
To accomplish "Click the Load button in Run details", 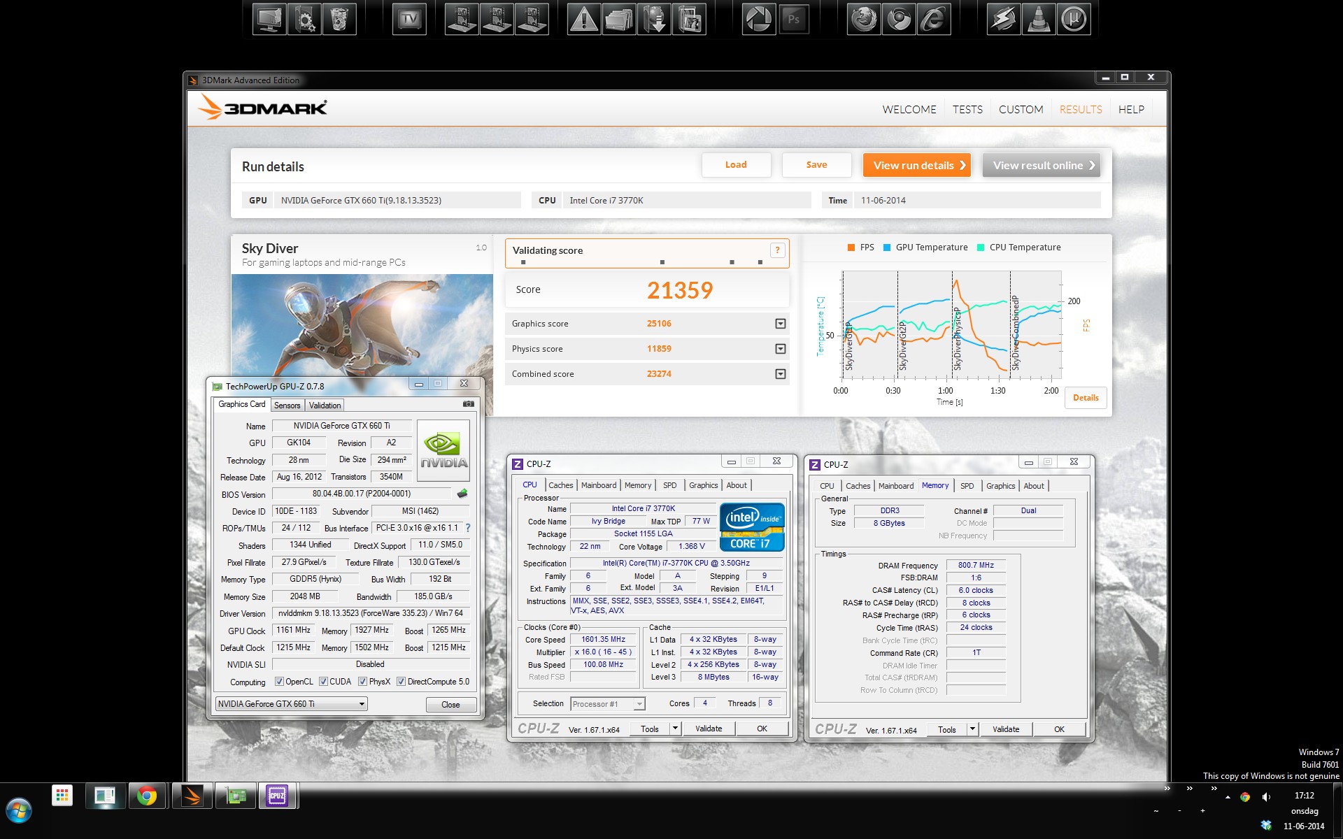I will pyautogui.click(x=736, y=165).
